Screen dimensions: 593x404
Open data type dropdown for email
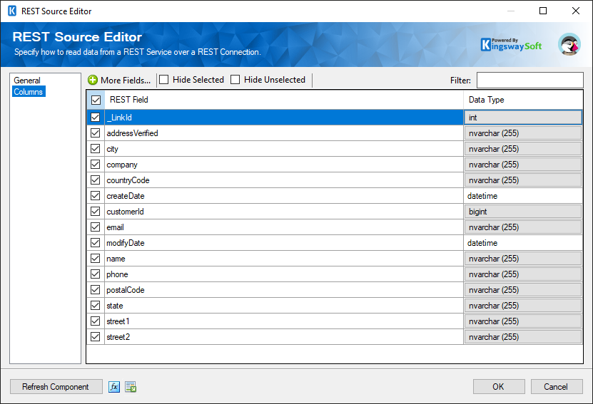[523, 227]
